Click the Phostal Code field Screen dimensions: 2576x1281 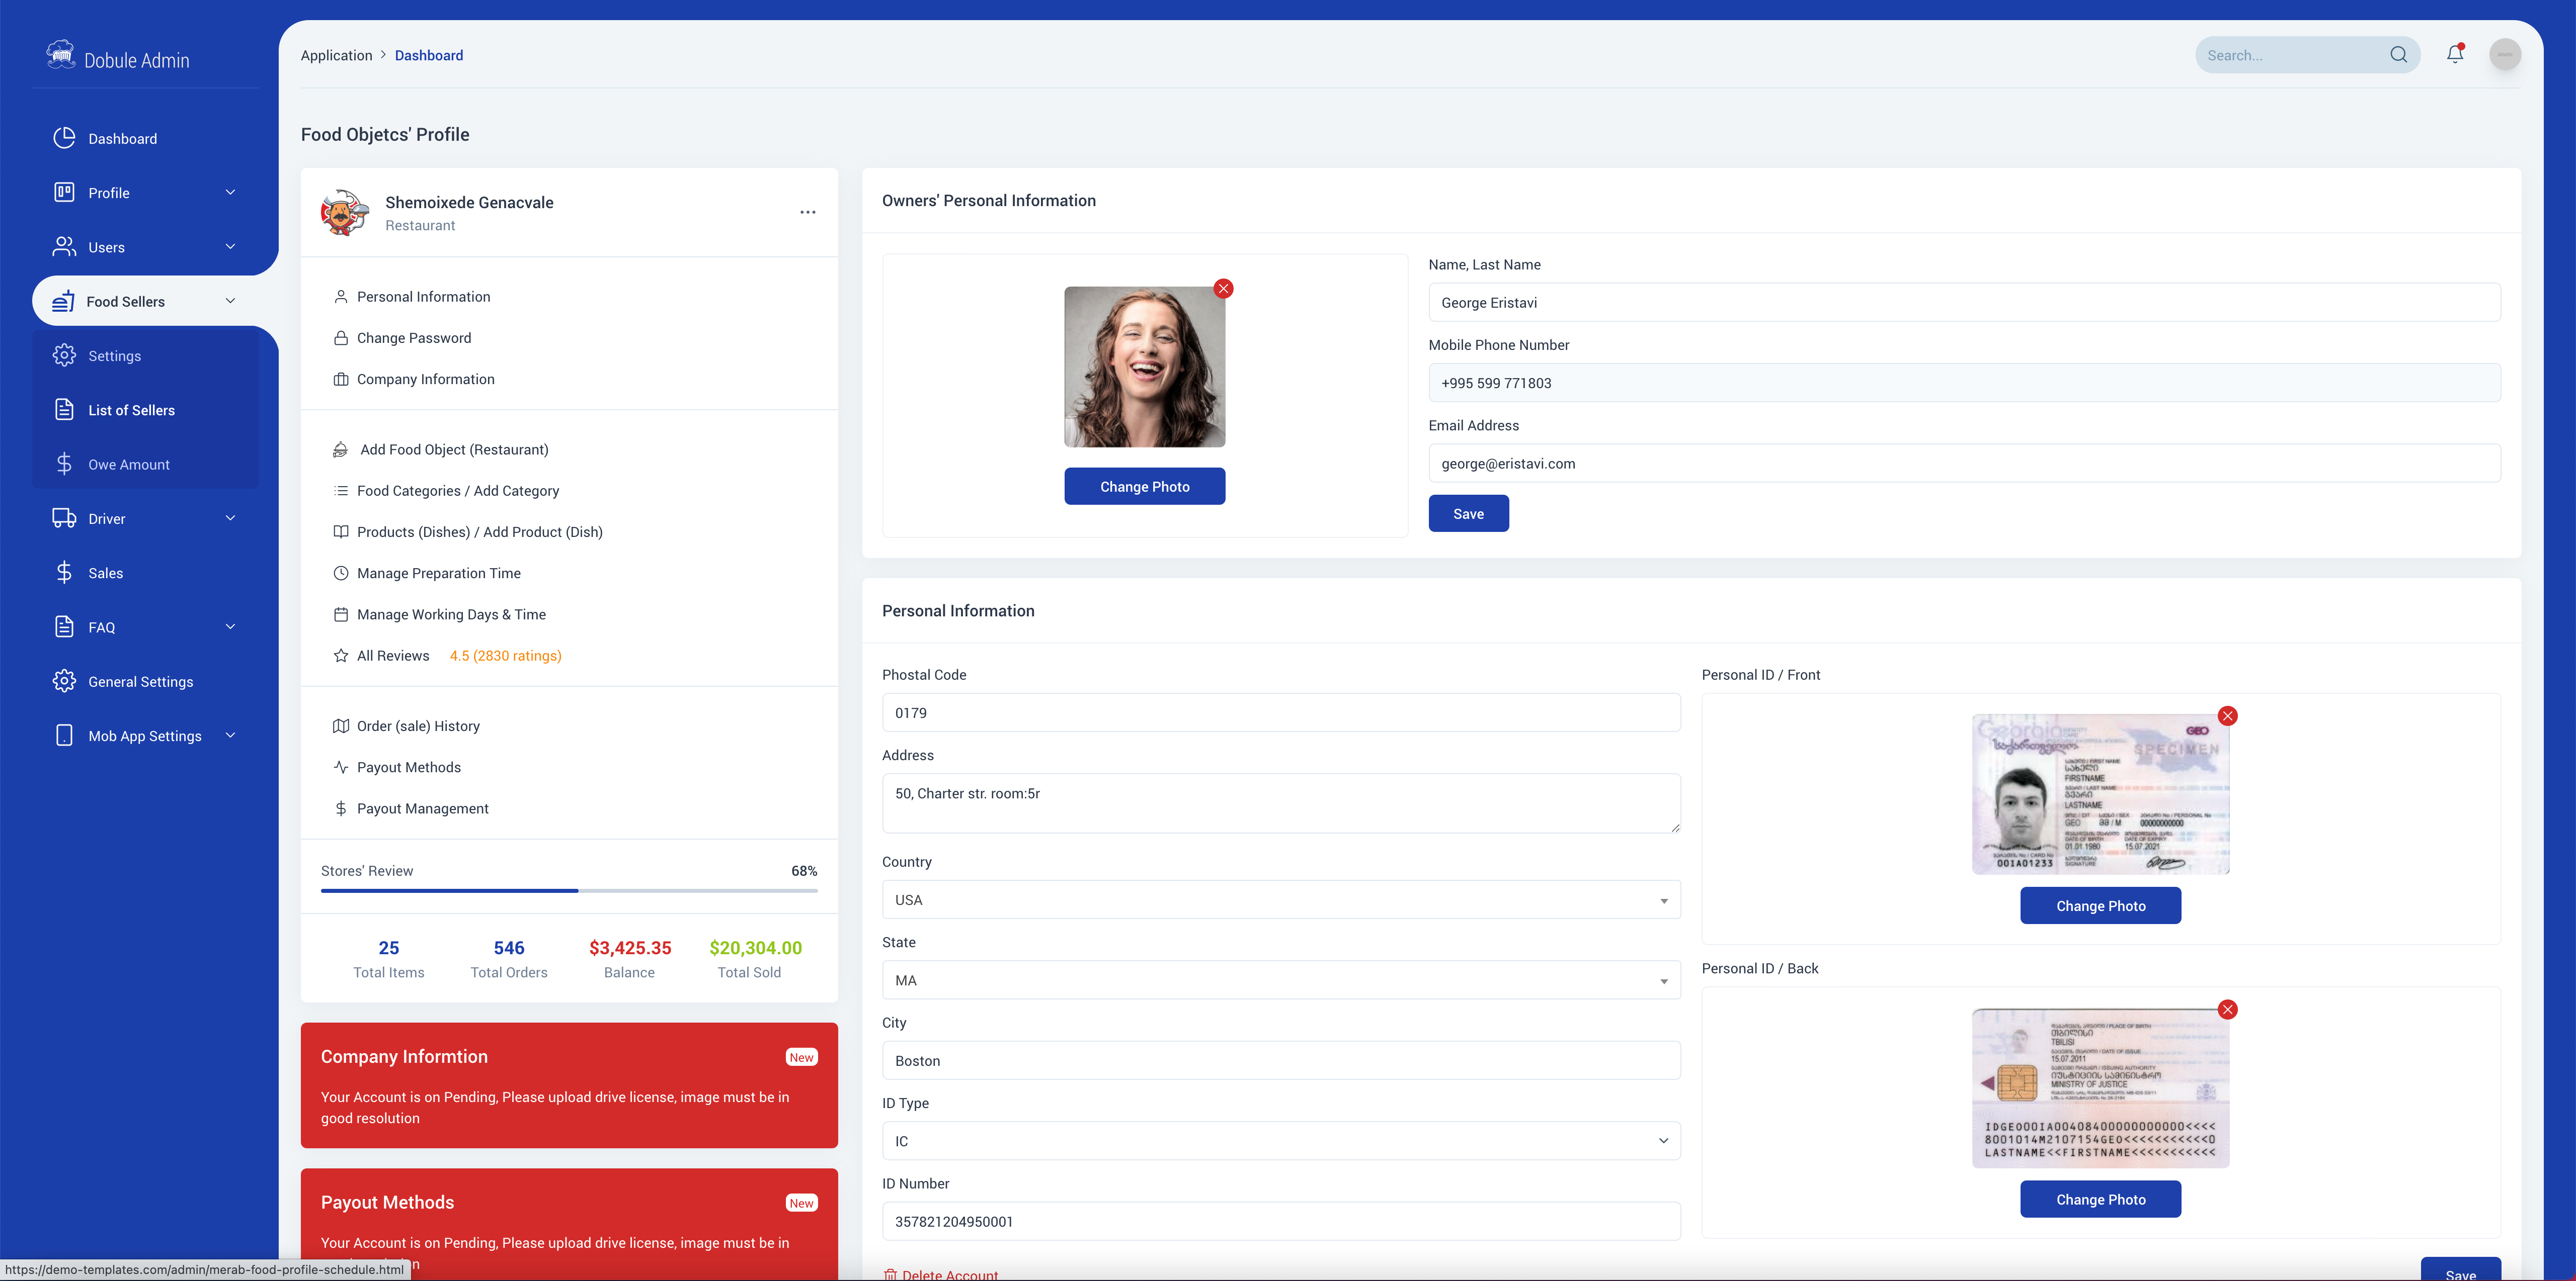tap(1281, 712)
